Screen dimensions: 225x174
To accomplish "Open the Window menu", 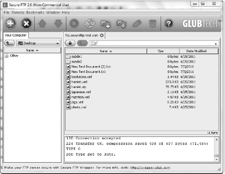I will click(53, 12).
